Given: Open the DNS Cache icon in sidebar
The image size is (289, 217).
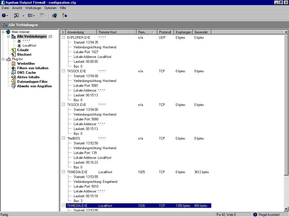Looking at the screenshot, I should (13, 73).
